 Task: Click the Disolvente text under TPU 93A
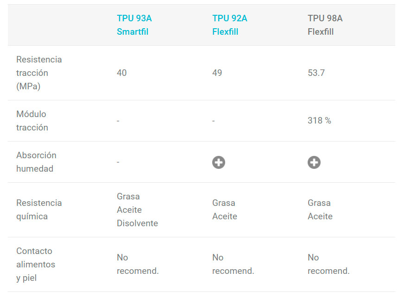(x=137, y=223)
